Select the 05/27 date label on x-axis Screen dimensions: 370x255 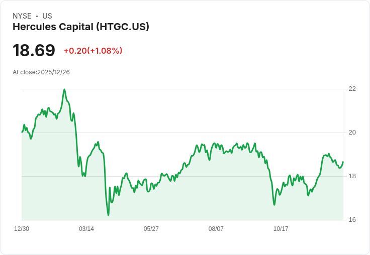(x=151, y=228)
